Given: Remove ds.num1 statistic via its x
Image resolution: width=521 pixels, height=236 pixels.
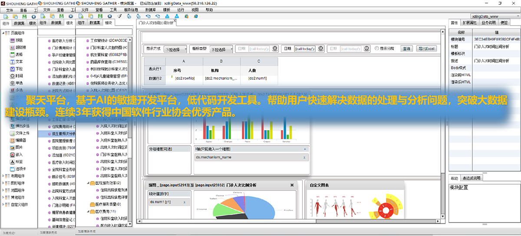Looking at the screenshot, I should 184,202.
